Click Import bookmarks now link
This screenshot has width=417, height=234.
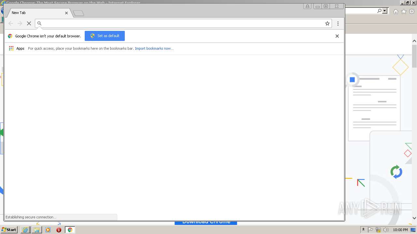tap(154, 48)
